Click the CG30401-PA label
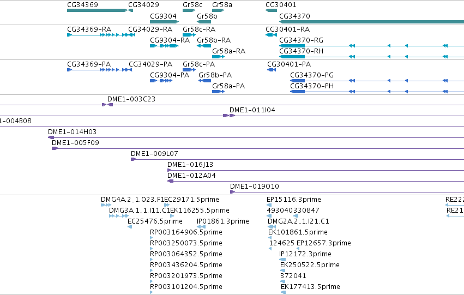Screen dimensions: 464x295 289,64
